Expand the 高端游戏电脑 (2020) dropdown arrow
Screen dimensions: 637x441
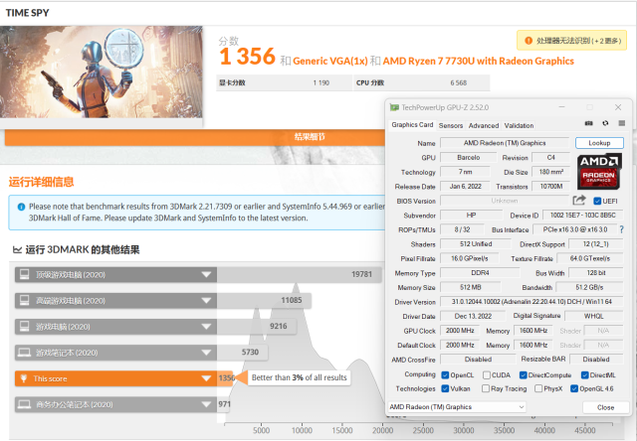point(206,301)
